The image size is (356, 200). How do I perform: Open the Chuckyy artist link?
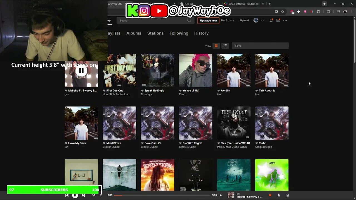(146, 94)
